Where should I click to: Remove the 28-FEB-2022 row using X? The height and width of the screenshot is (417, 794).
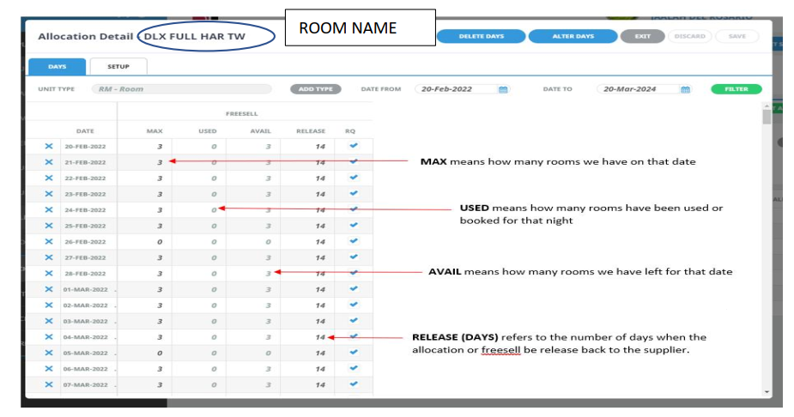49,273
